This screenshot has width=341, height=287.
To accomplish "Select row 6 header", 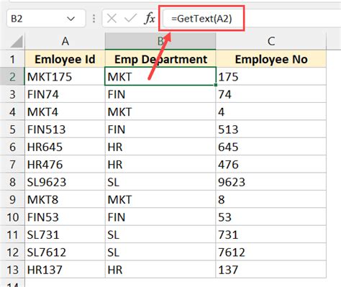I will 12,147.
